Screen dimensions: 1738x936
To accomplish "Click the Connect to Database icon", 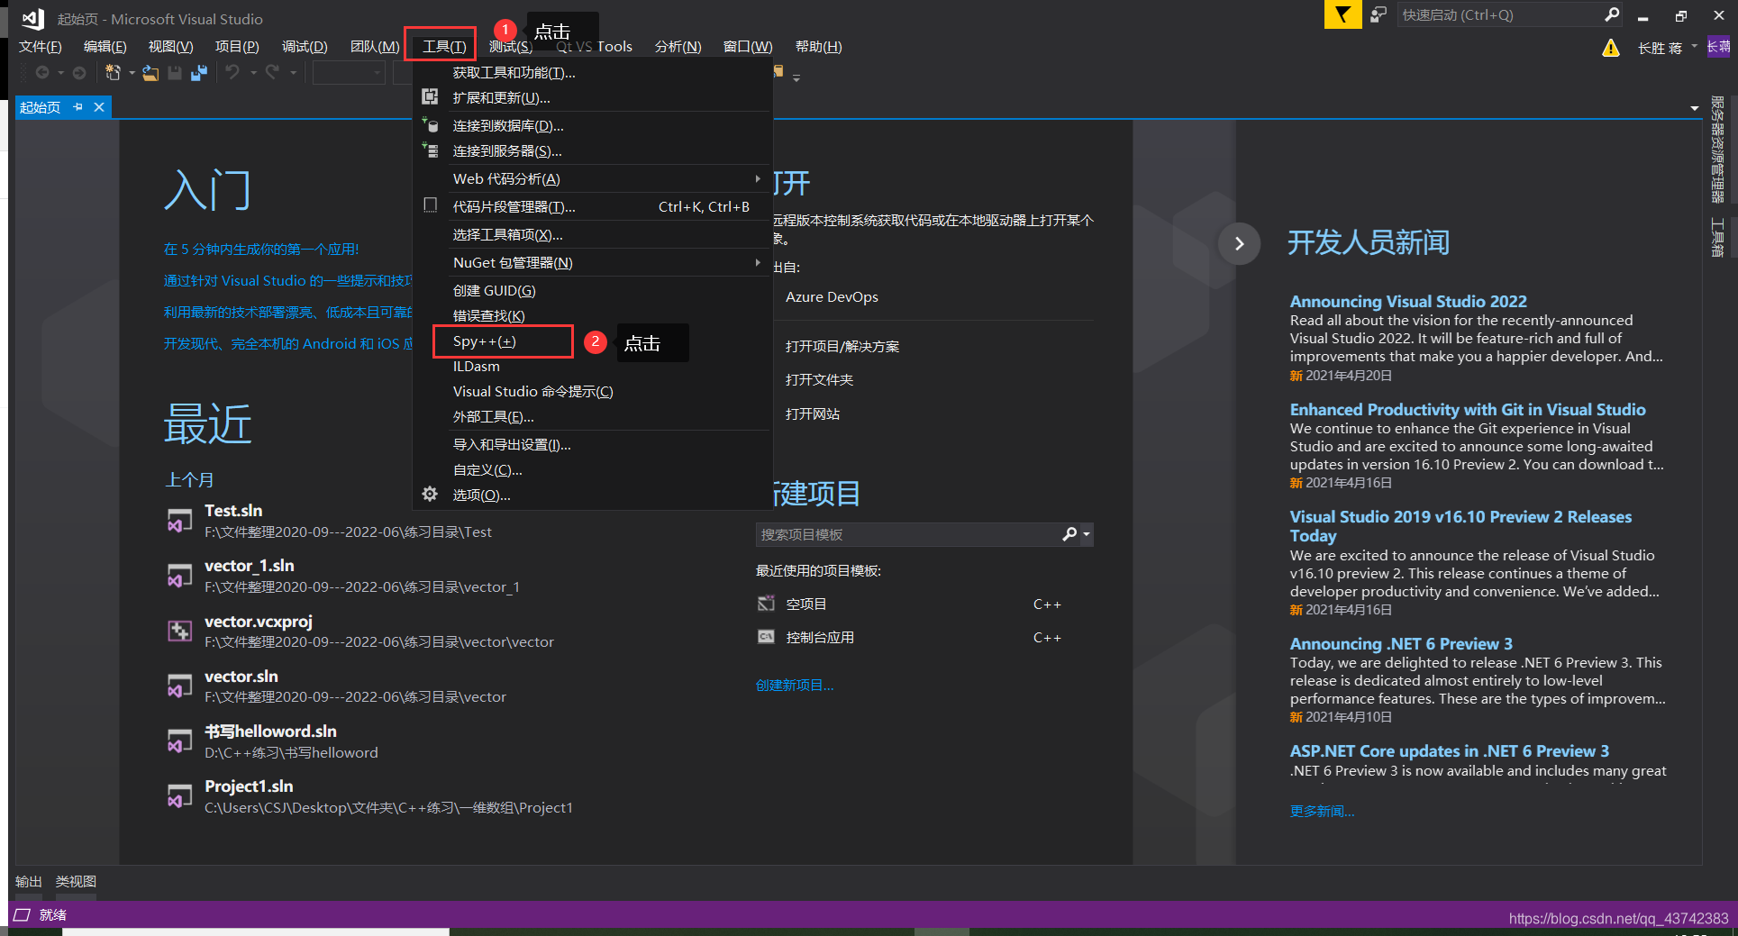I will point(431,124).
